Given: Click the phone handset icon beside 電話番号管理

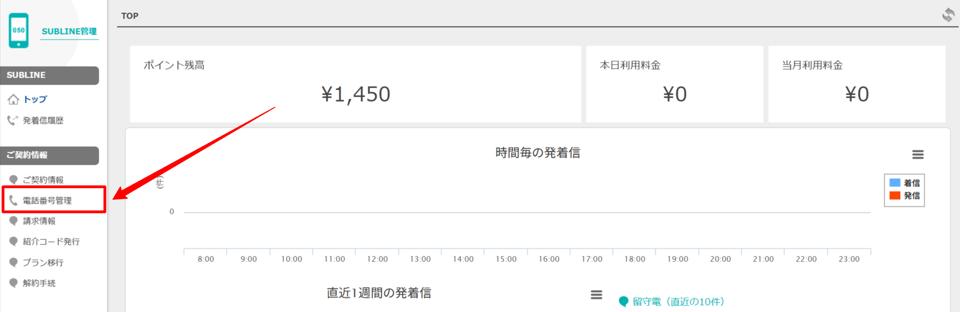Looking at the screenshot, I should (x=14, y=200).
